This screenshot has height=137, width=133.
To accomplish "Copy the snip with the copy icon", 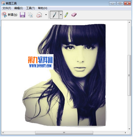I will coord(30,15).
